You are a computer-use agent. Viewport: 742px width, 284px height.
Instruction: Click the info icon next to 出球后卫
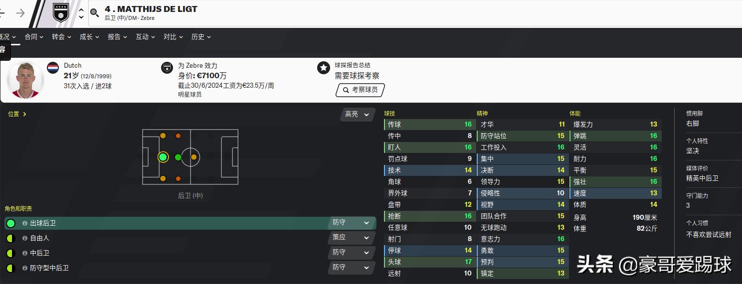25,223
